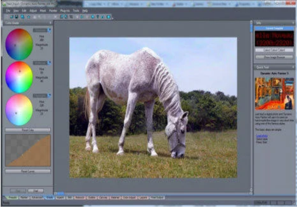297x207 pixels.
Task: Click the Save floppy disk toolbar icon
Action: (17, 17)
